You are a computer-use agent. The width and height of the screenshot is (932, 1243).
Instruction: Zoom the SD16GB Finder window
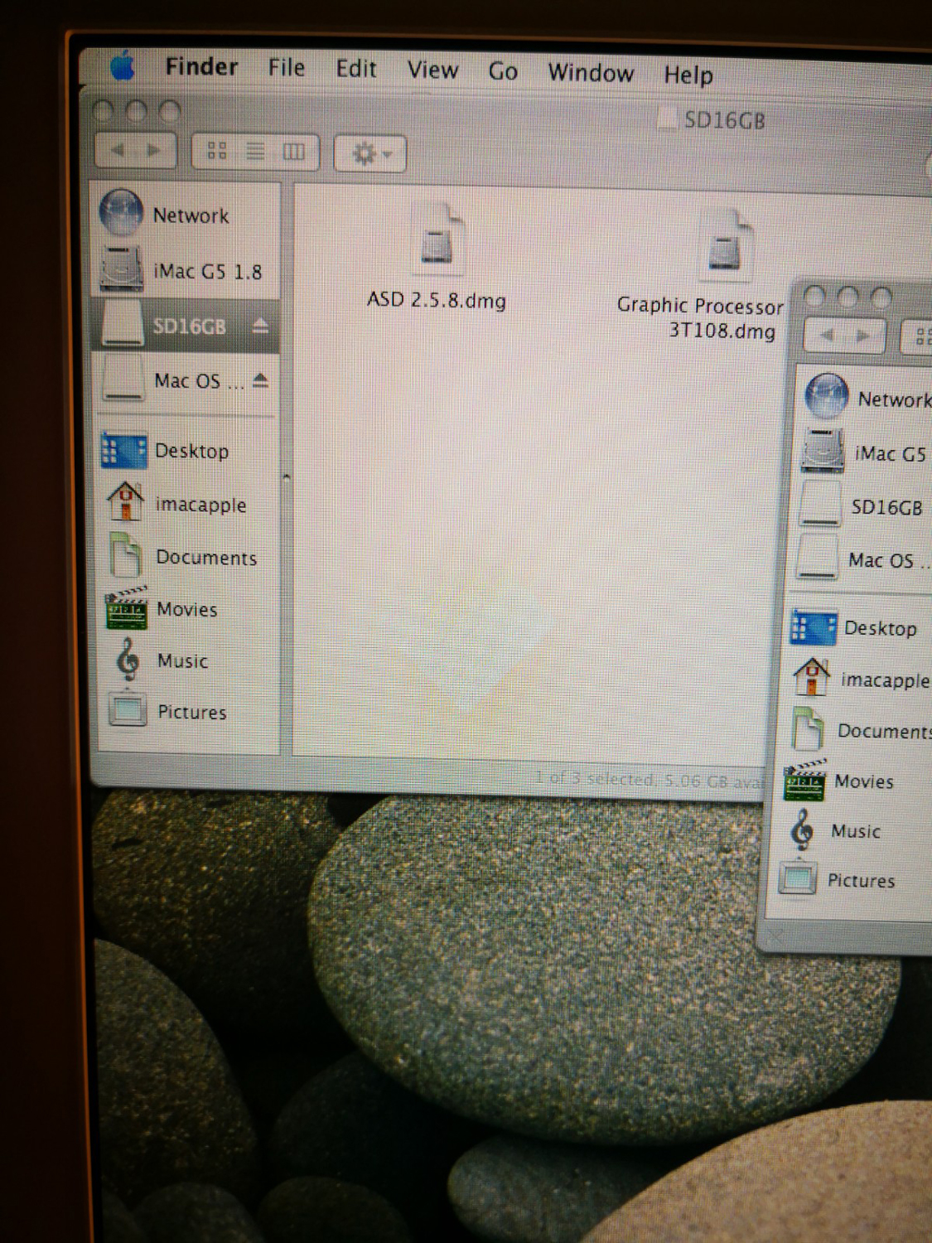tap(169, 111)
